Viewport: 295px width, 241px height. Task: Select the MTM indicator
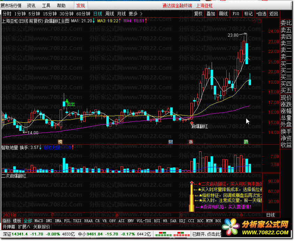coord(209,221)
